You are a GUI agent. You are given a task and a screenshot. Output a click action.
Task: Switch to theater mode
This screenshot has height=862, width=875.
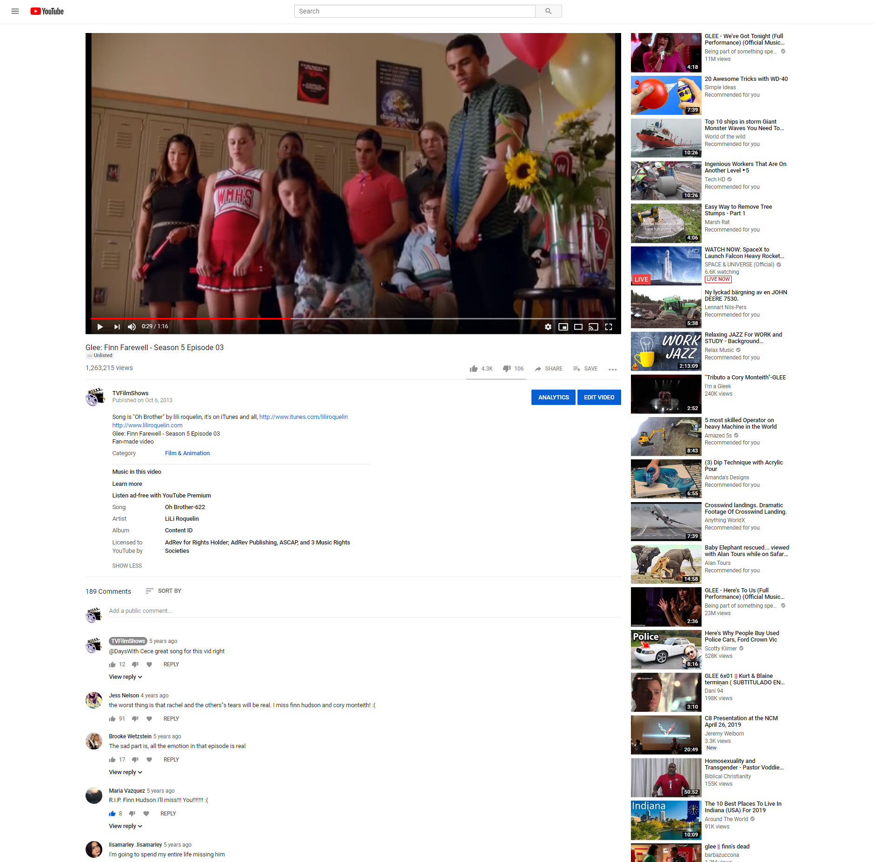pos(578,327)
